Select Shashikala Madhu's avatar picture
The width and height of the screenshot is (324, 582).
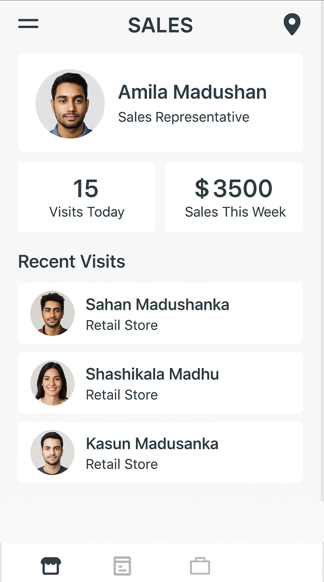point(52,383)
